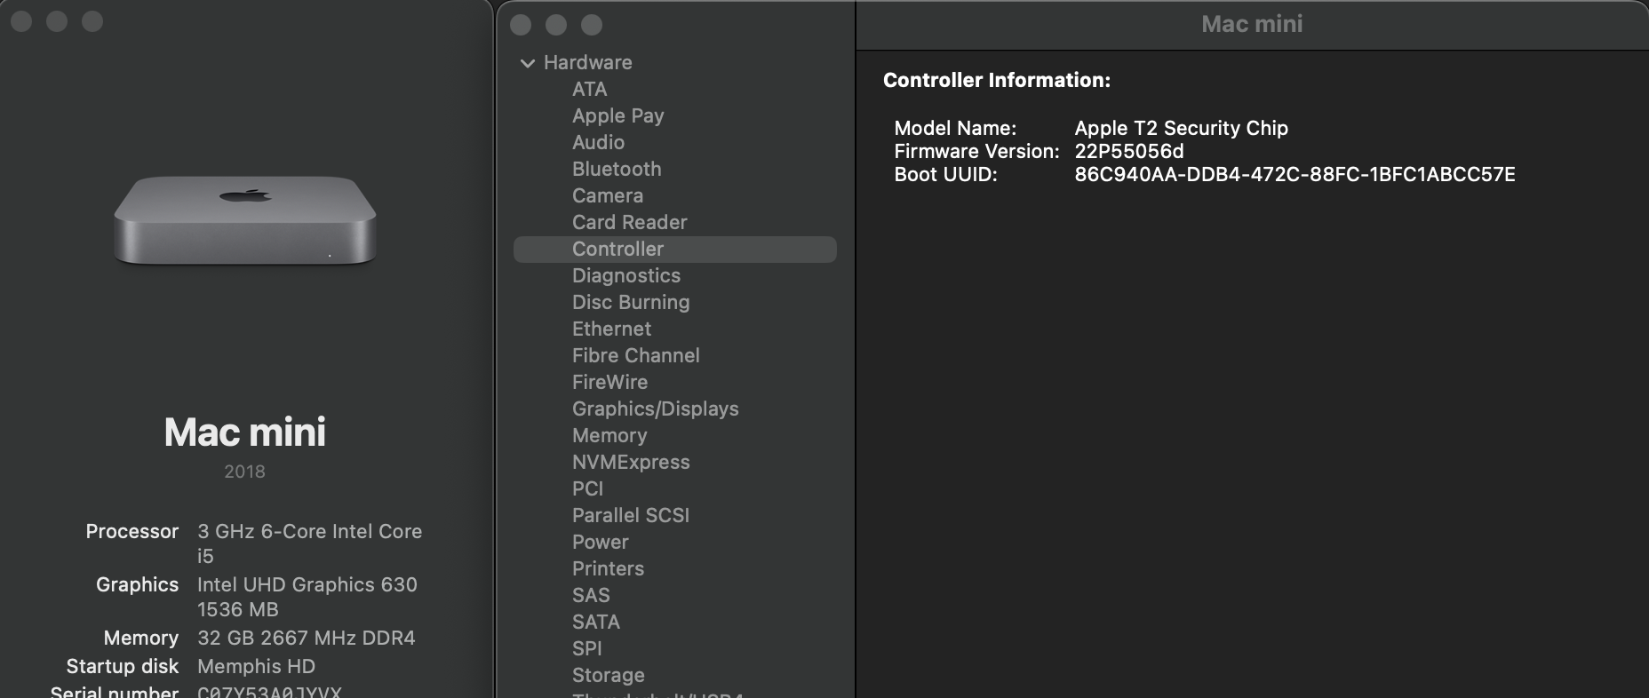Image resolution: width=1649 pixels, height=698 pixels.
Task: Click the Mac mini device image
Action: (245, 219)
